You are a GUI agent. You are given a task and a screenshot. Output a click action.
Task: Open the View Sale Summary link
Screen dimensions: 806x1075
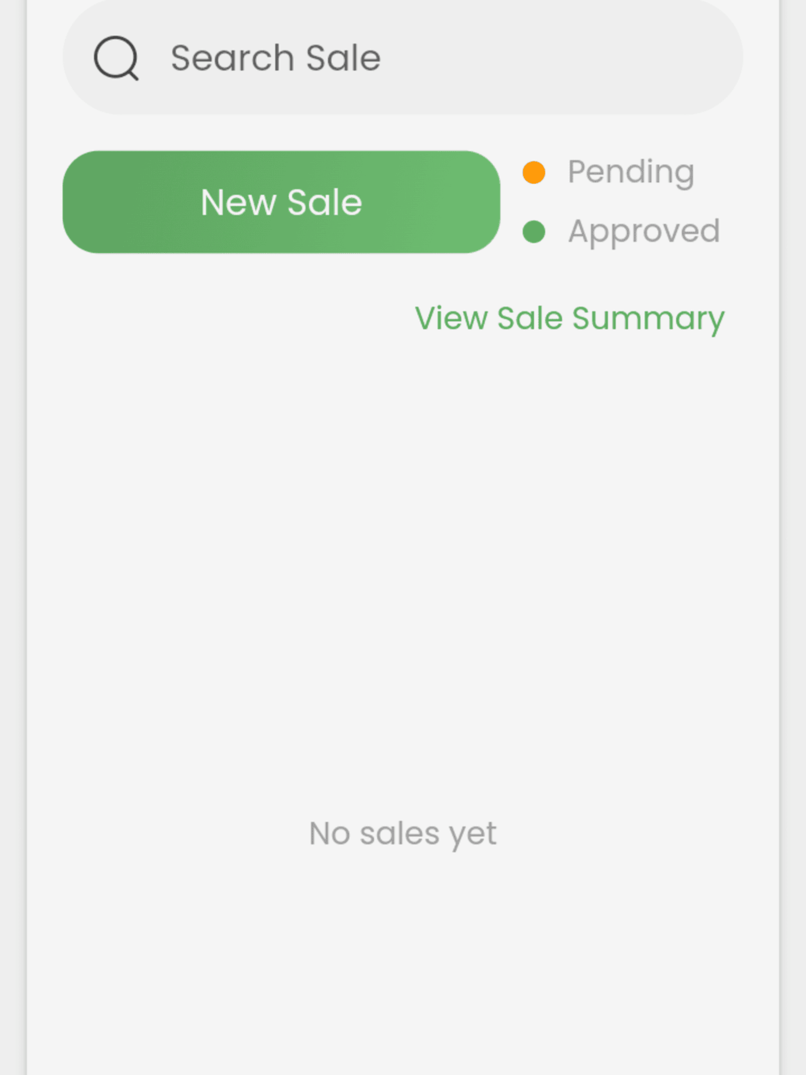click(x=569, y=319)
